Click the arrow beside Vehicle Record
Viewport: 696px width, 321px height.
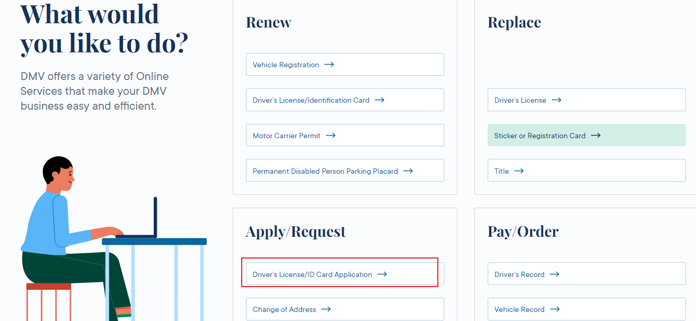coord(554,309)
